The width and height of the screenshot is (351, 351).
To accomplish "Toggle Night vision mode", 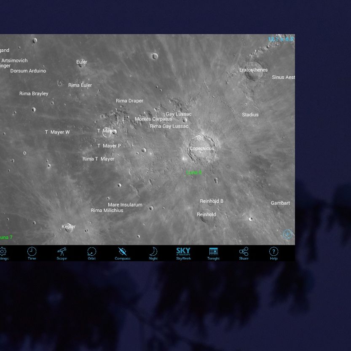I will coord(153,253).
